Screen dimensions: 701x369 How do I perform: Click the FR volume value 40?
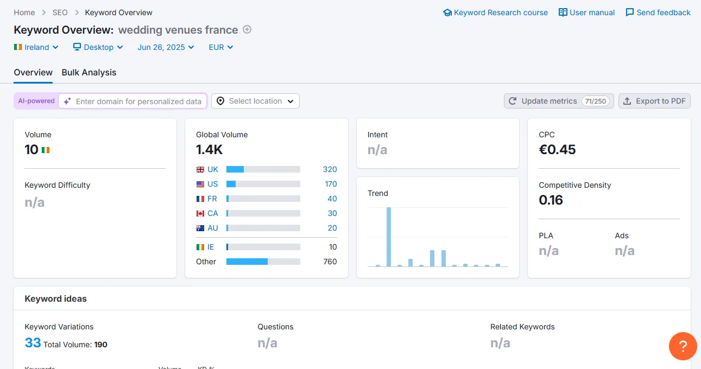pyautogui.click(x=332, y=199)
